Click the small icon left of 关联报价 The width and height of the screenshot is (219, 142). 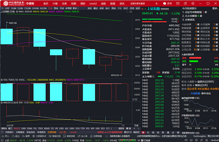click(x=2, y=132)
